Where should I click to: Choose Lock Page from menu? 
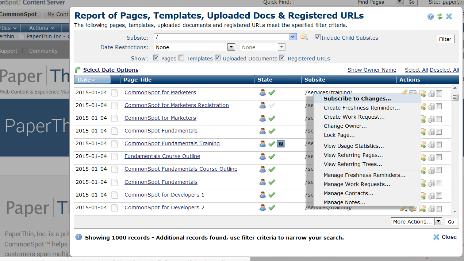point(367,135)
